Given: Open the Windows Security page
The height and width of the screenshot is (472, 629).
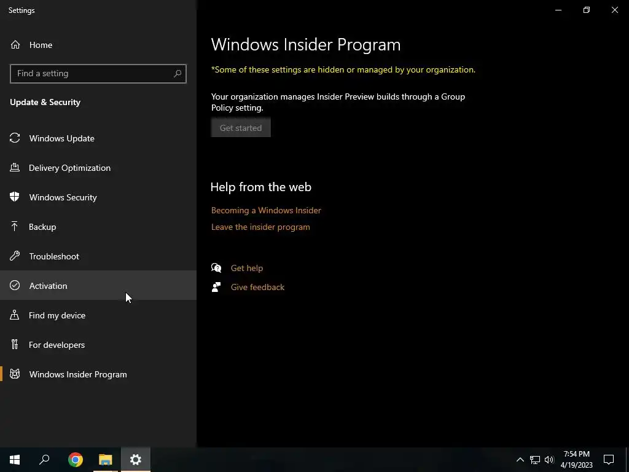Looking at the screenshot, I should pyautogui.click(x=98, y=197).
